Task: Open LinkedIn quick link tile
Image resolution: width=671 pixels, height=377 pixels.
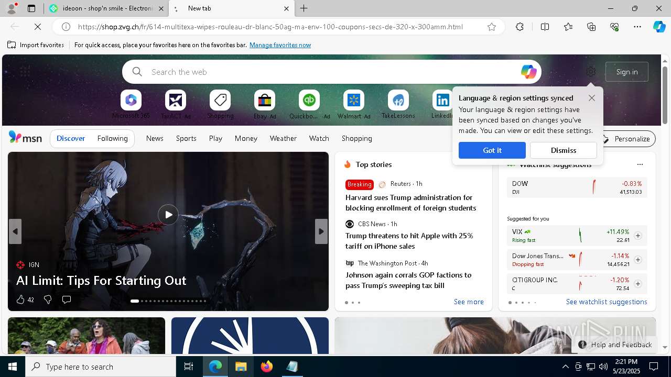Action: coord(442,105)
